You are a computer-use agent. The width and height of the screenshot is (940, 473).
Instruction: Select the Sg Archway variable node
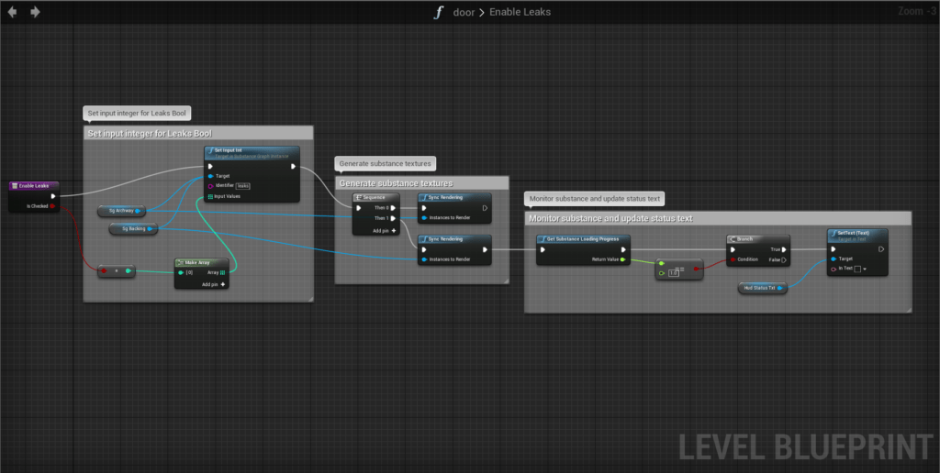pos(122,211)
